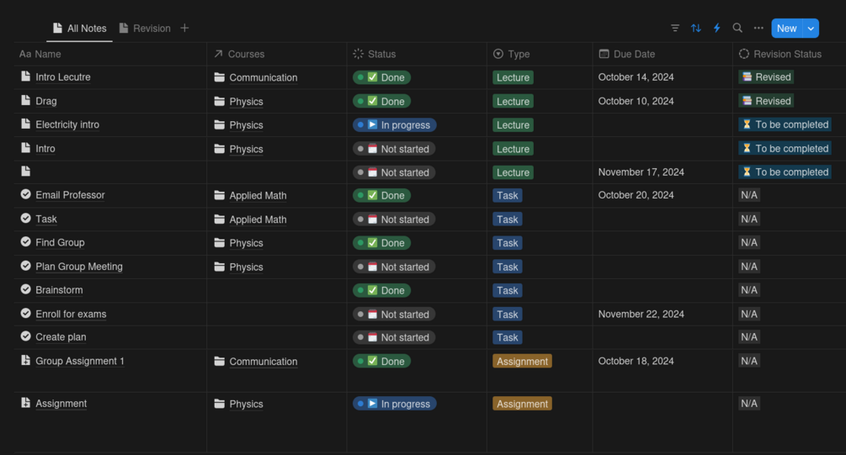This screenshot has height=455, width=846.
Task: Add a new view with plus icon
Action: (x=184, y=28)
